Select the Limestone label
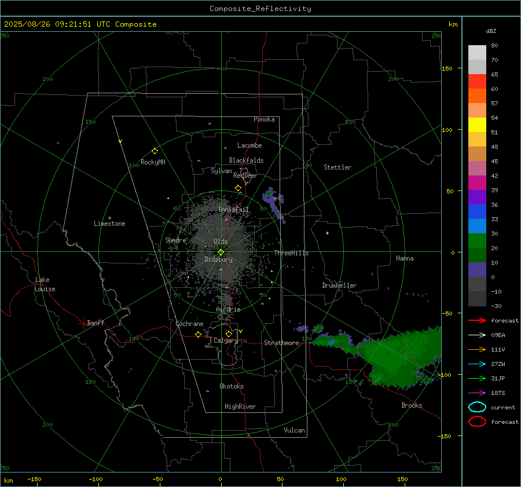 pos(109,224)
